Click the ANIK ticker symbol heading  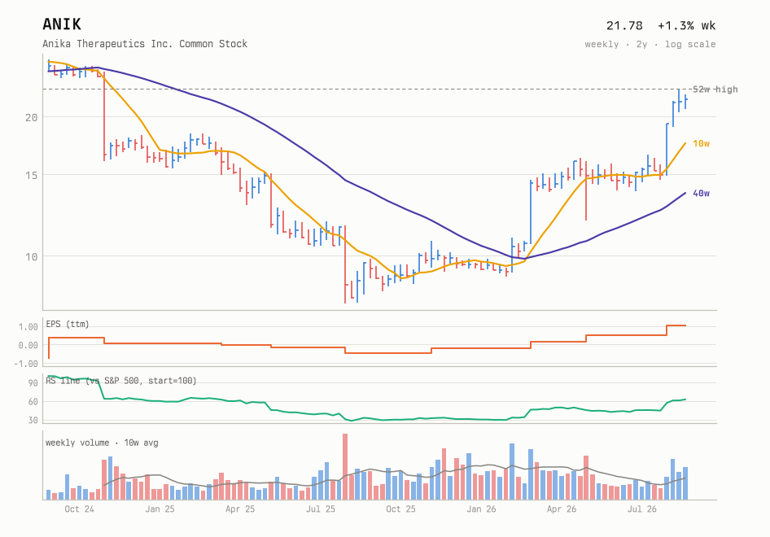pos(62,24)
